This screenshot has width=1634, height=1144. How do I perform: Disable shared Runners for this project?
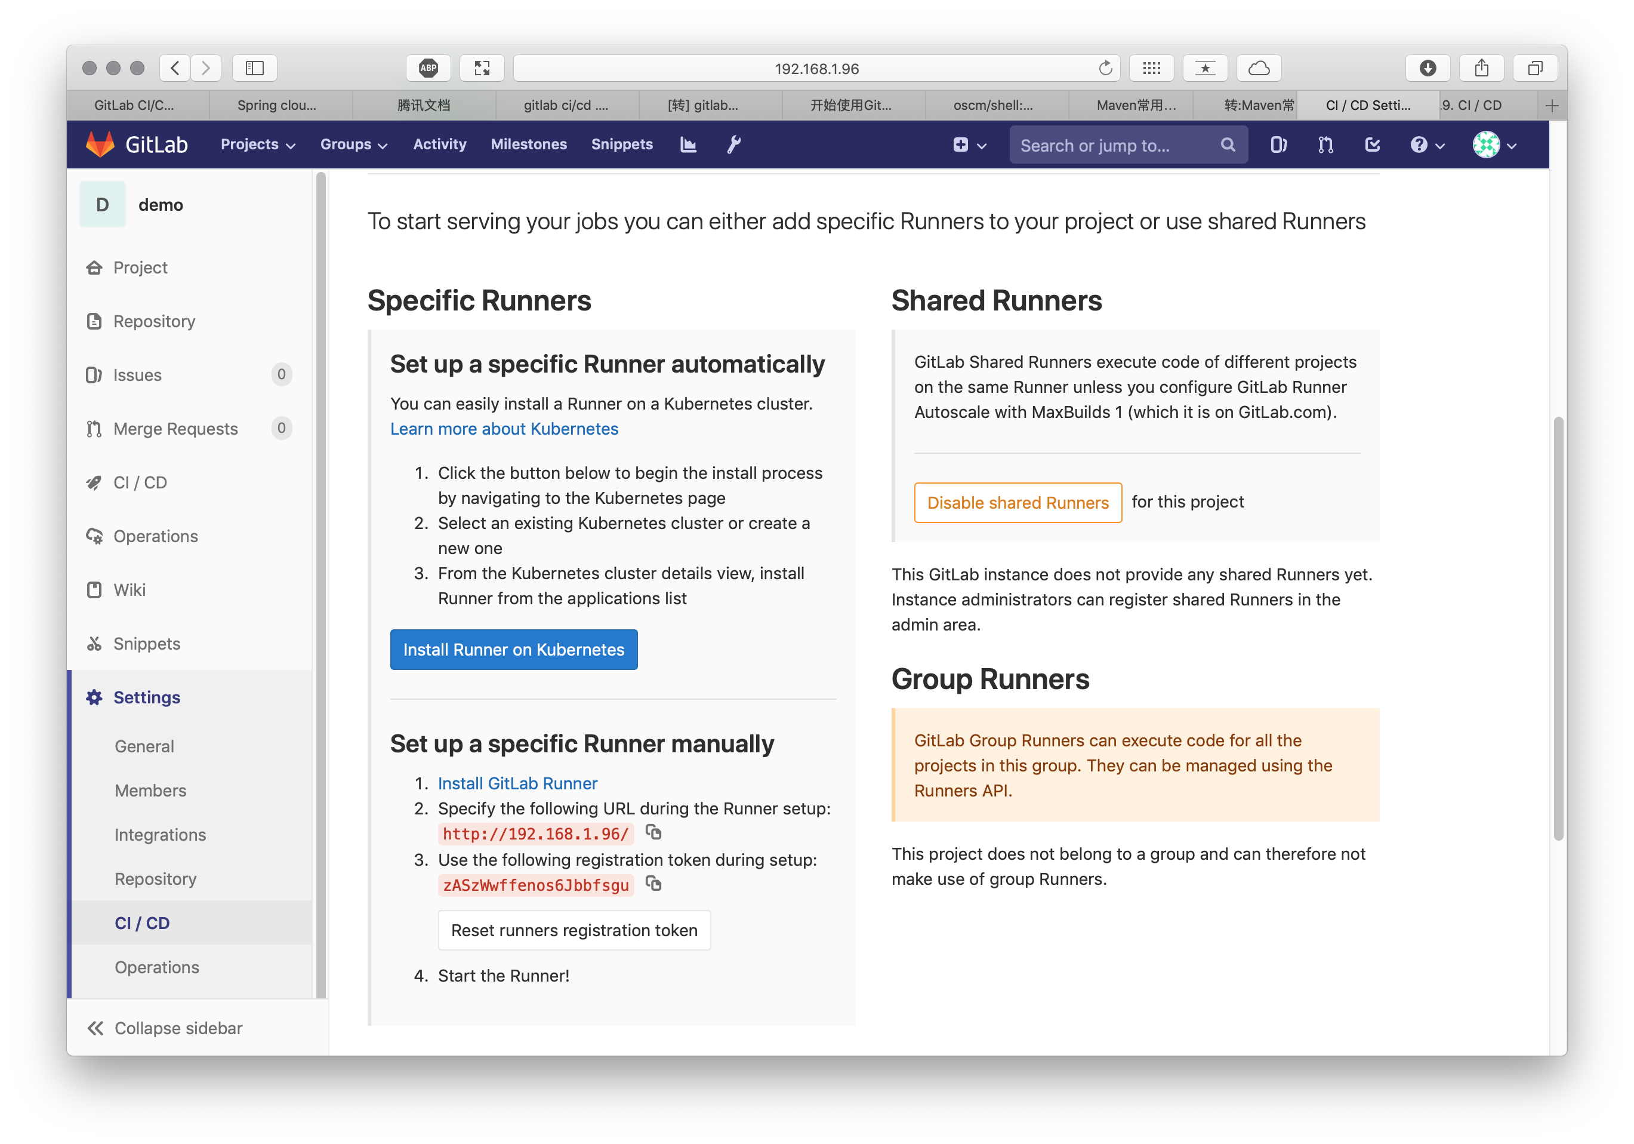coord(1017,503)
